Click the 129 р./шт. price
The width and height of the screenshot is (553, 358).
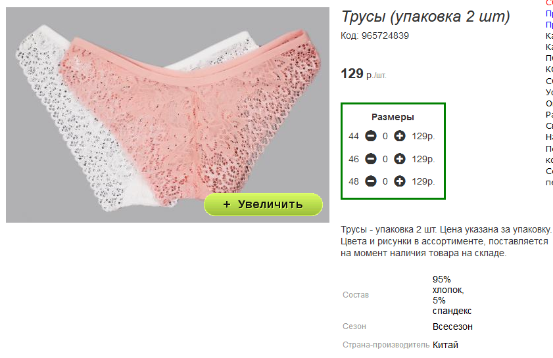(x=363, y=74)
